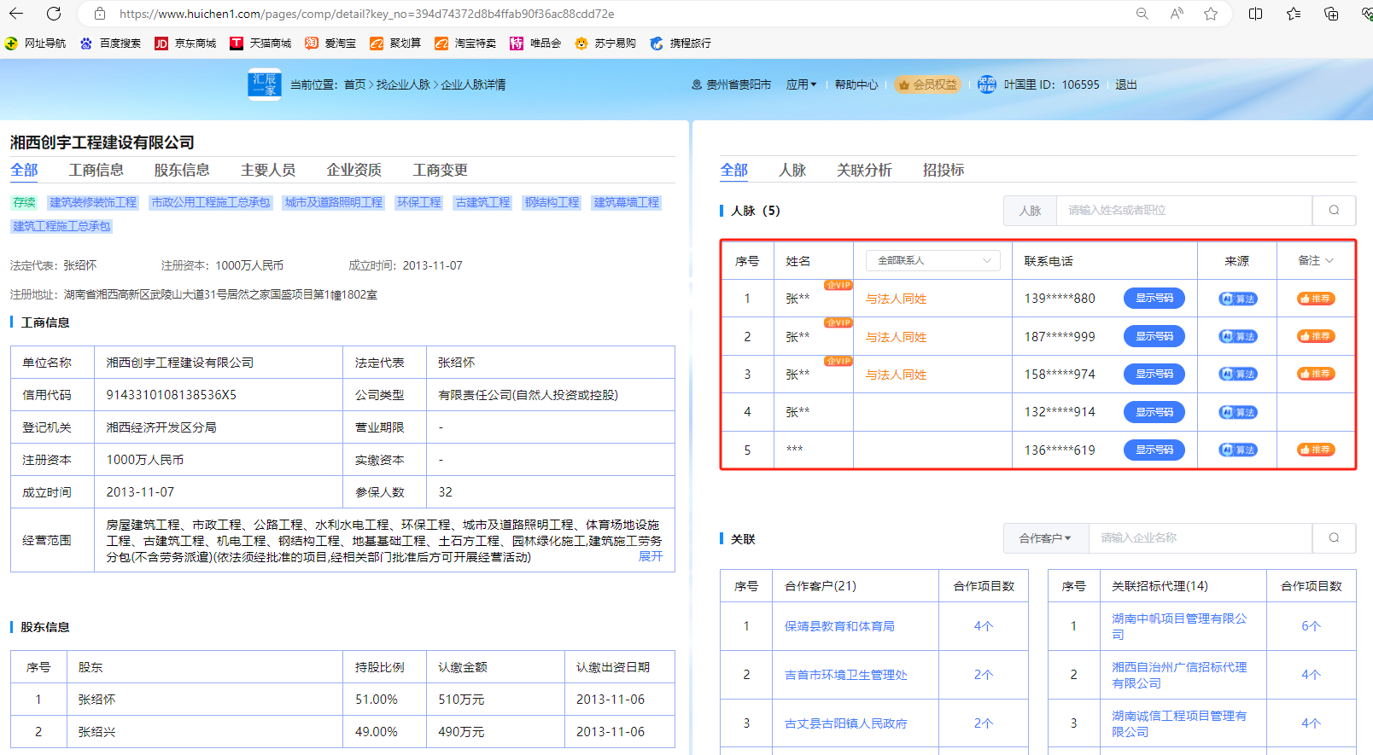Open 保靖县教育和体育局 customer link
Screen dimensions: 1373x755
[x=839, y=626]
